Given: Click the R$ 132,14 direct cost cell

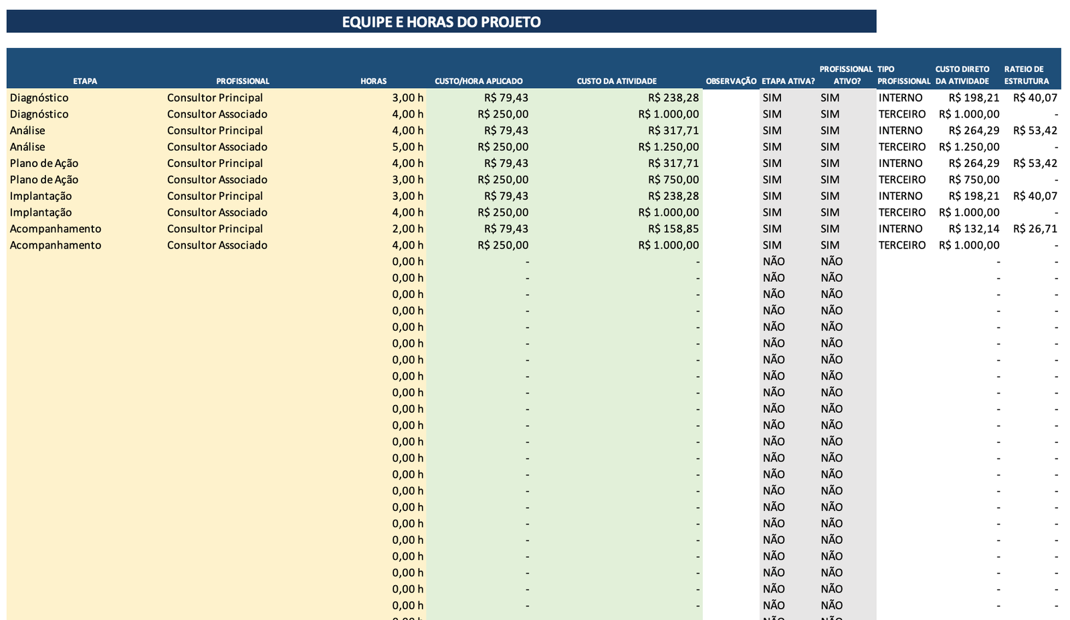Looking at the screenshot, I should point(974,228).
